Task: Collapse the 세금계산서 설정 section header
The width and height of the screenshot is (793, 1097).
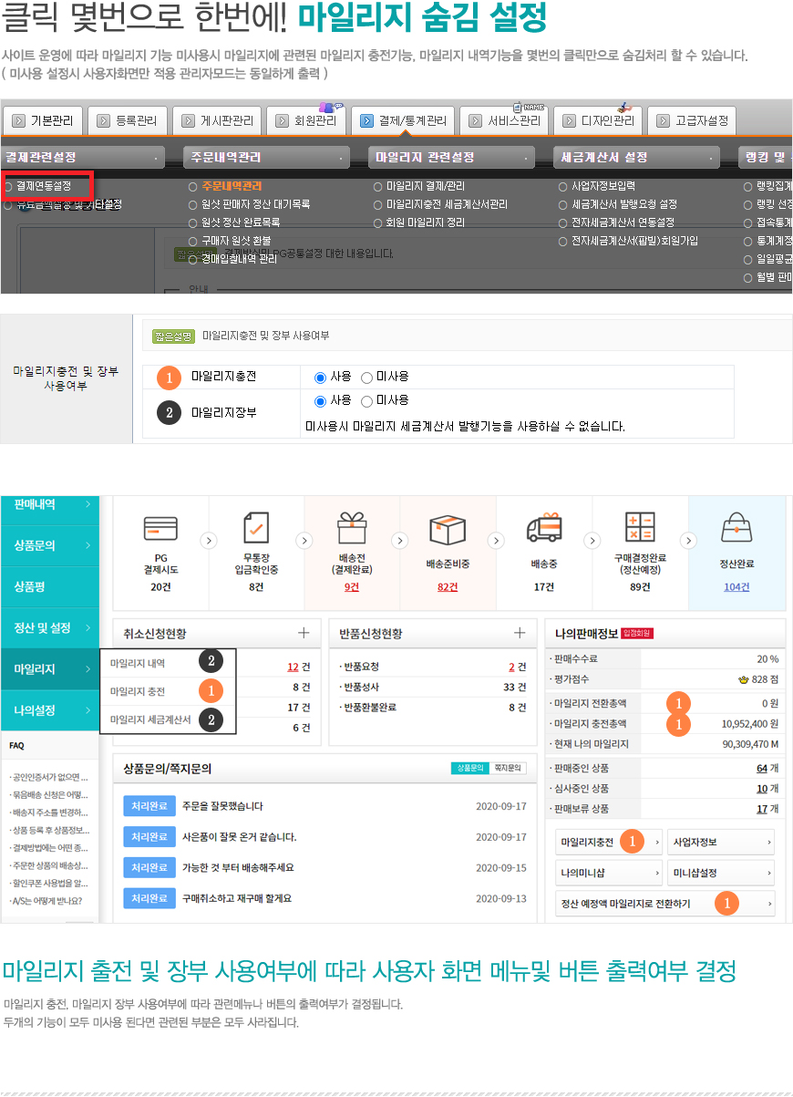Action: click(x=636, y=157)
